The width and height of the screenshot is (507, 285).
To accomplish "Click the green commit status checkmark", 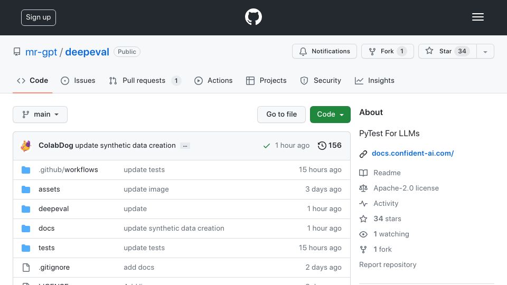I will click(266, 146).
